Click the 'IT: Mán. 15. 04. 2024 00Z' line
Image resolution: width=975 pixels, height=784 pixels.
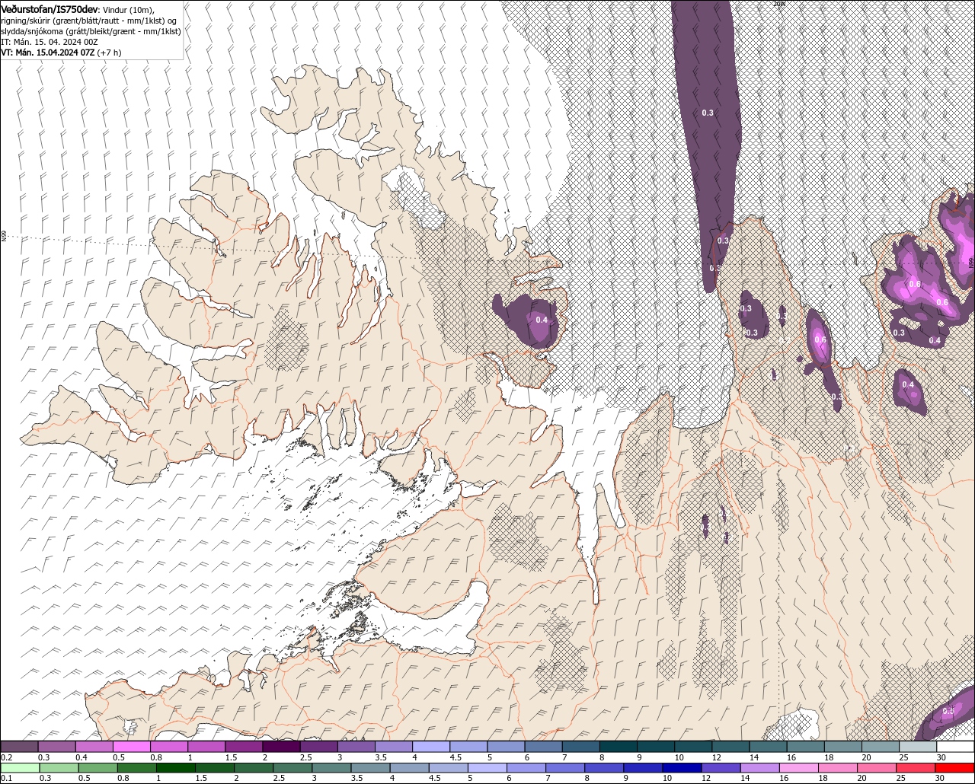51,42
